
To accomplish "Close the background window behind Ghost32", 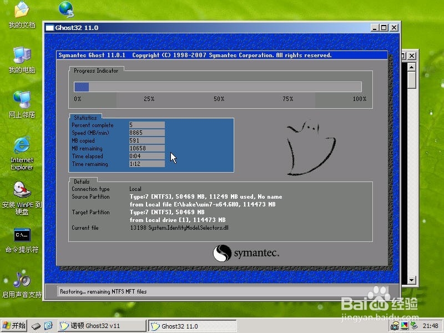I will pos(412,56).
